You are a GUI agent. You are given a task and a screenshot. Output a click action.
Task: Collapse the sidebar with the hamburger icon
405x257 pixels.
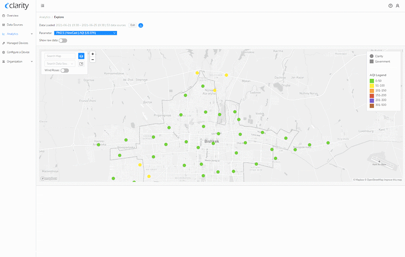[43, 6]
